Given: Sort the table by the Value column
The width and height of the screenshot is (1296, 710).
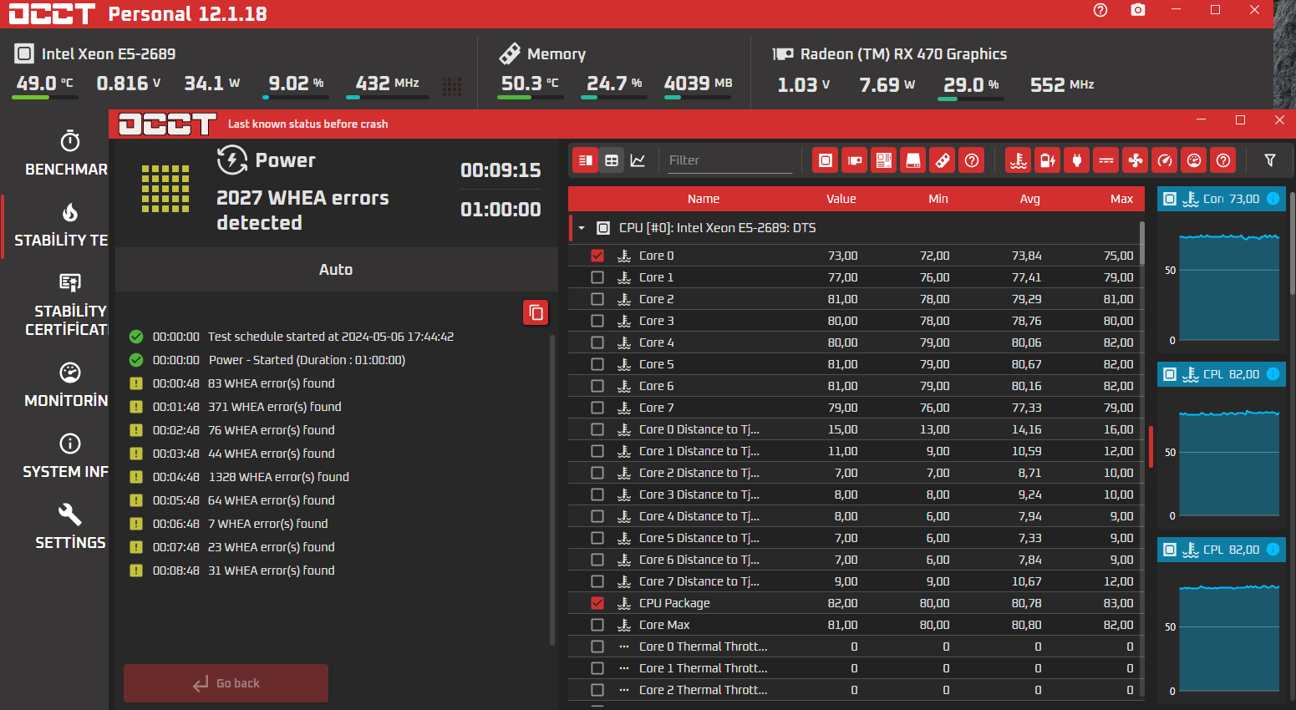Looking at the screenshot, I should (x=841, y=199).
